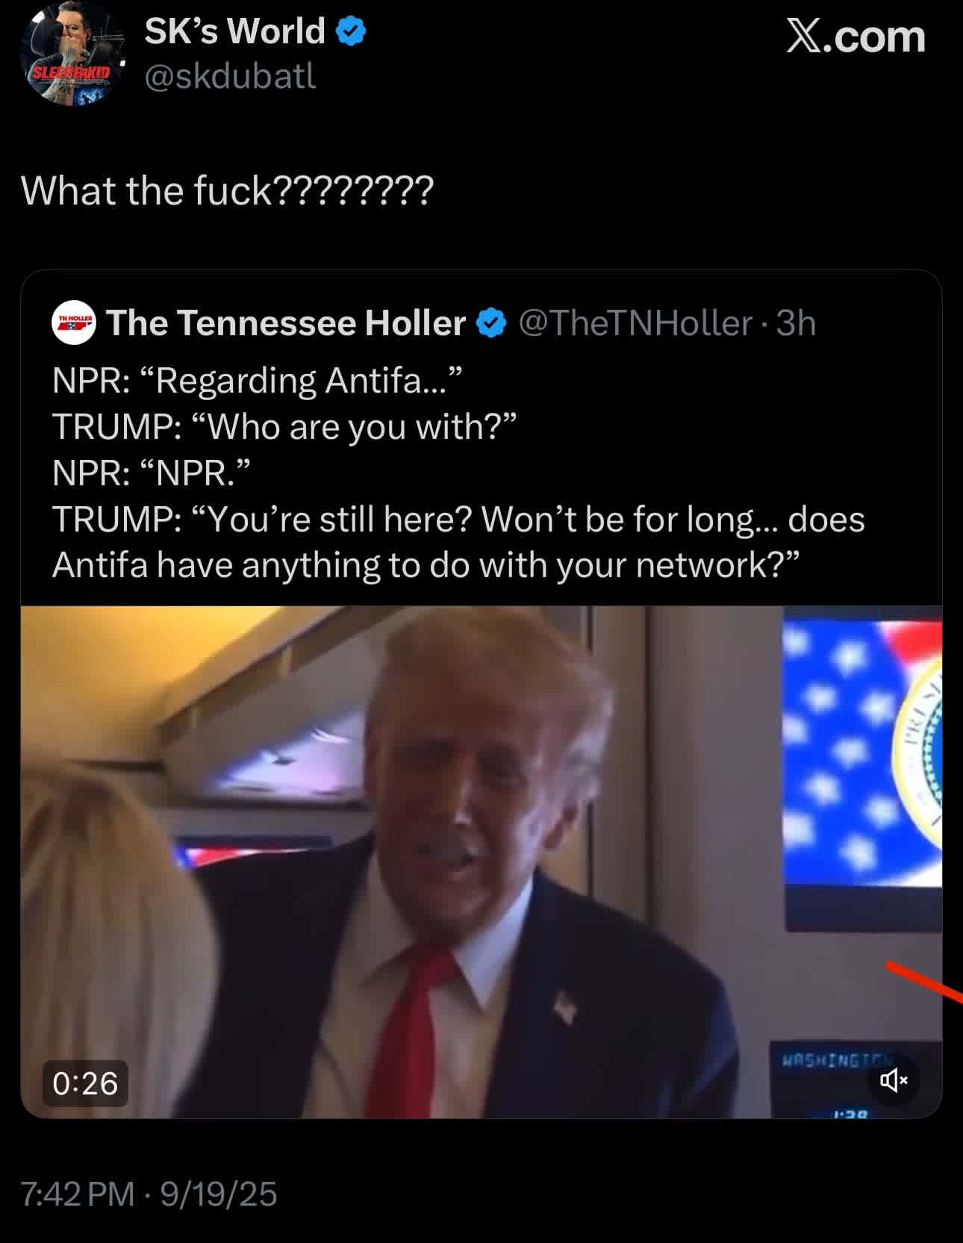This screenshot has width=963, height=1243.
Task: Open the X.com logo link
Action: point(856,36)
